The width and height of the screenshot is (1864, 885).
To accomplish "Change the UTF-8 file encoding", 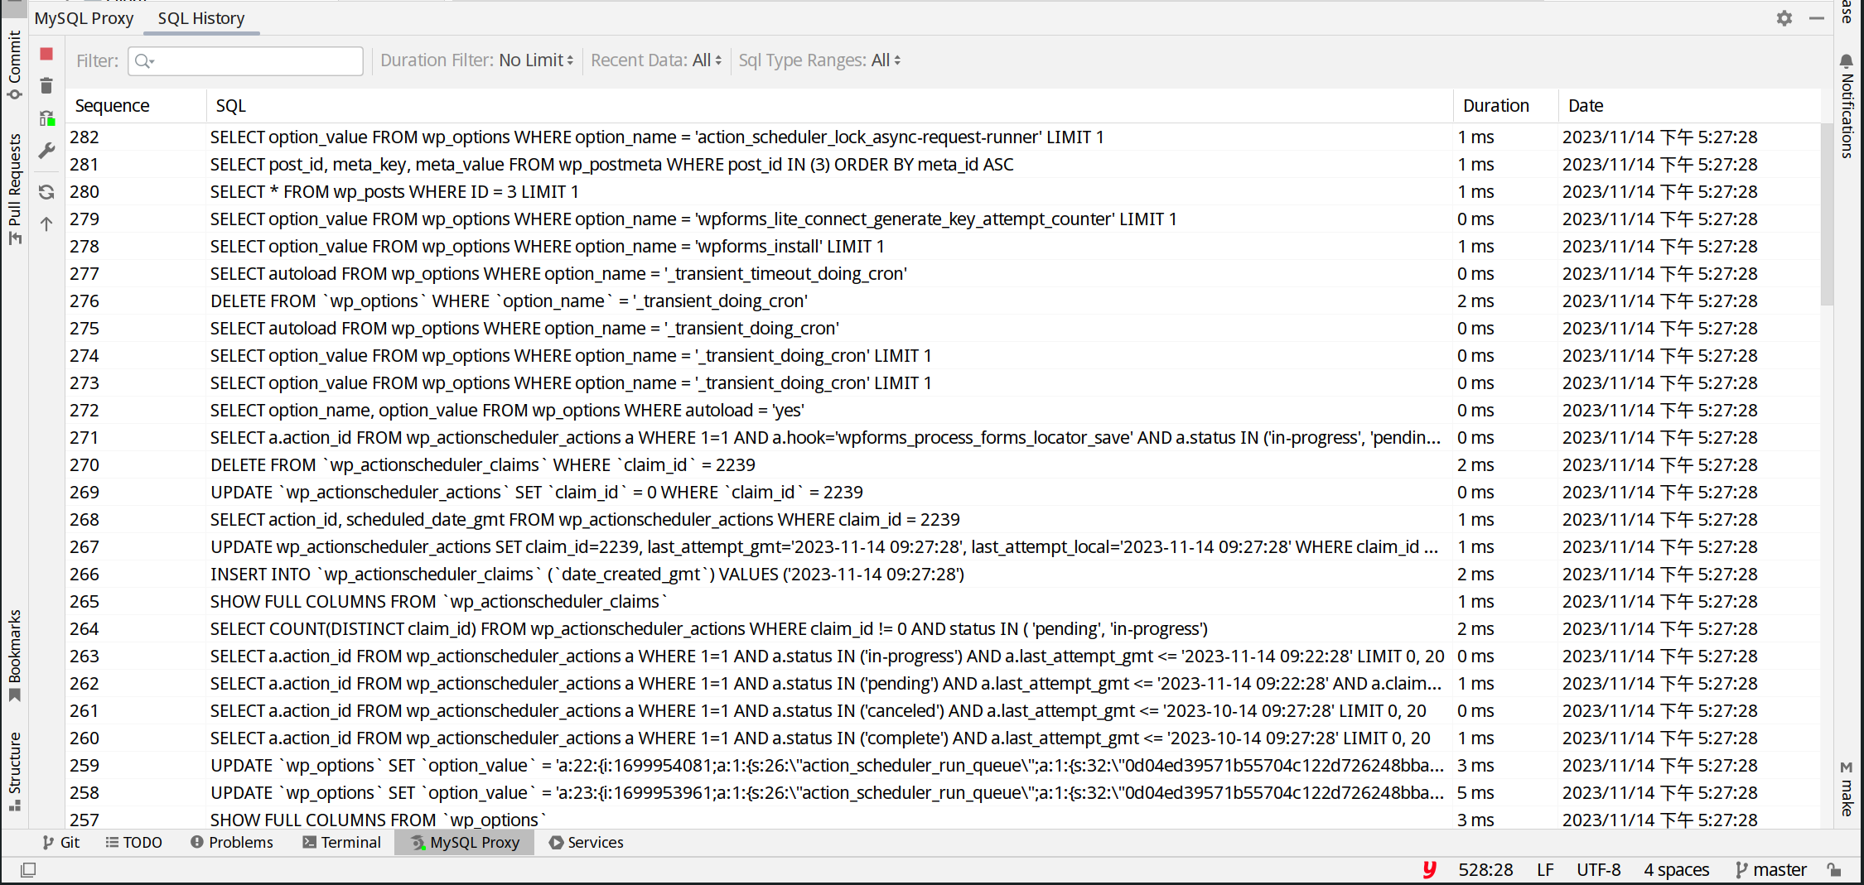I will pos(1598,869).
